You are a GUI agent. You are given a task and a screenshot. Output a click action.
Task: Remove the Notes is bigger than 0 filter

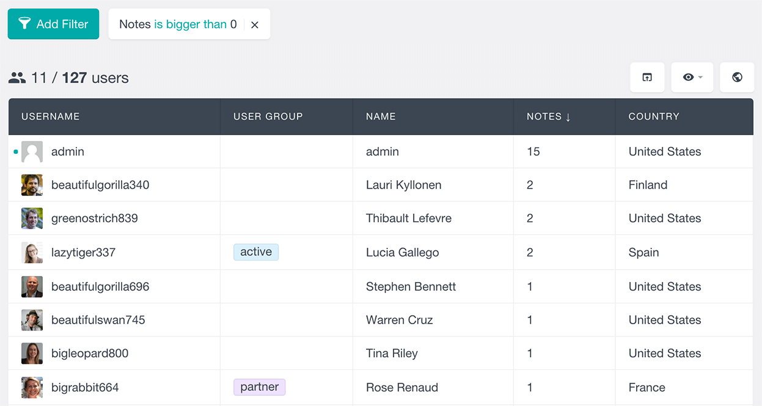tap(255, 24)
